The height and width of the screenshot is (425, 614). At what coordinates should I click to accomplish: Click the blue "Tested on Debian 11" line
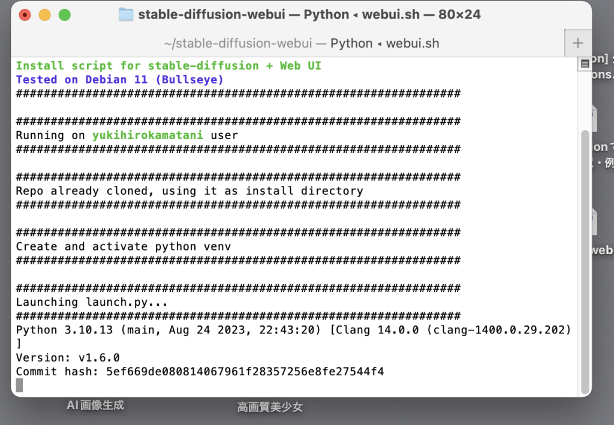click(120, 80)
